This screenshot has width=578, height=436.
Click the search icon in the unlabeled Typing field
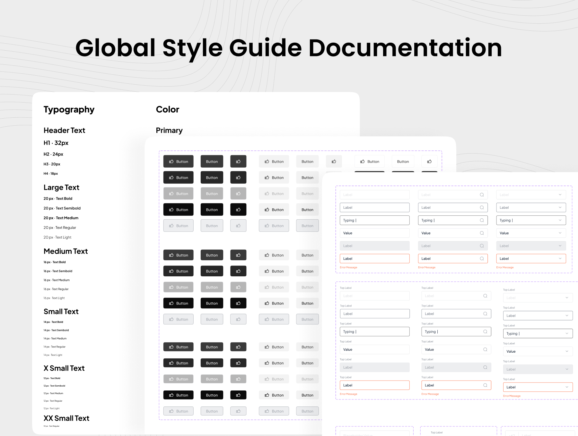(x=482, y=220)
